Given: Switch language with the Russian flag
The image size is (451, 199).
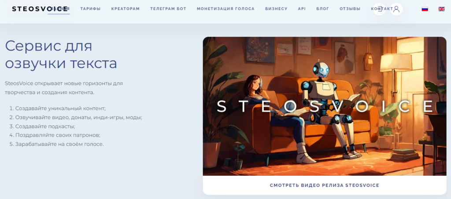Looking at the screenshot, I should click(x=425, y=9).
